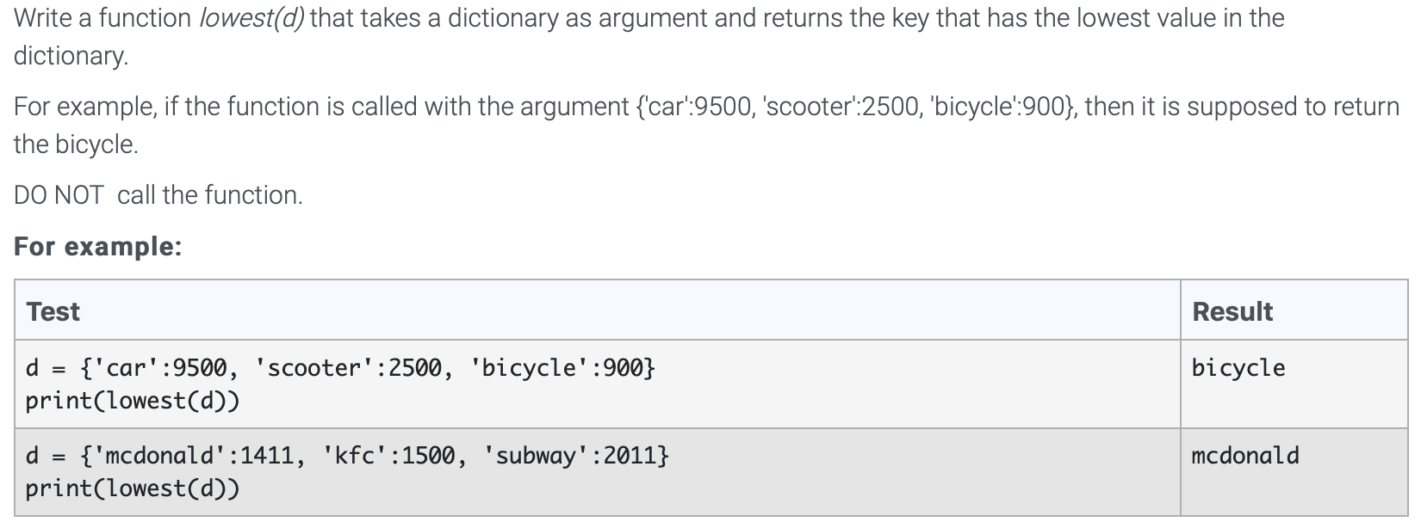This screenshot has height=528, width=1421.
Task: Click 'scooter':2500 in the first test code
Action: point(348,368)
